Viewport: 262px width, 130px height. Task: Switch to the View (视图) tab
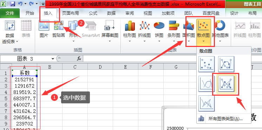click(x=148, y=13)
